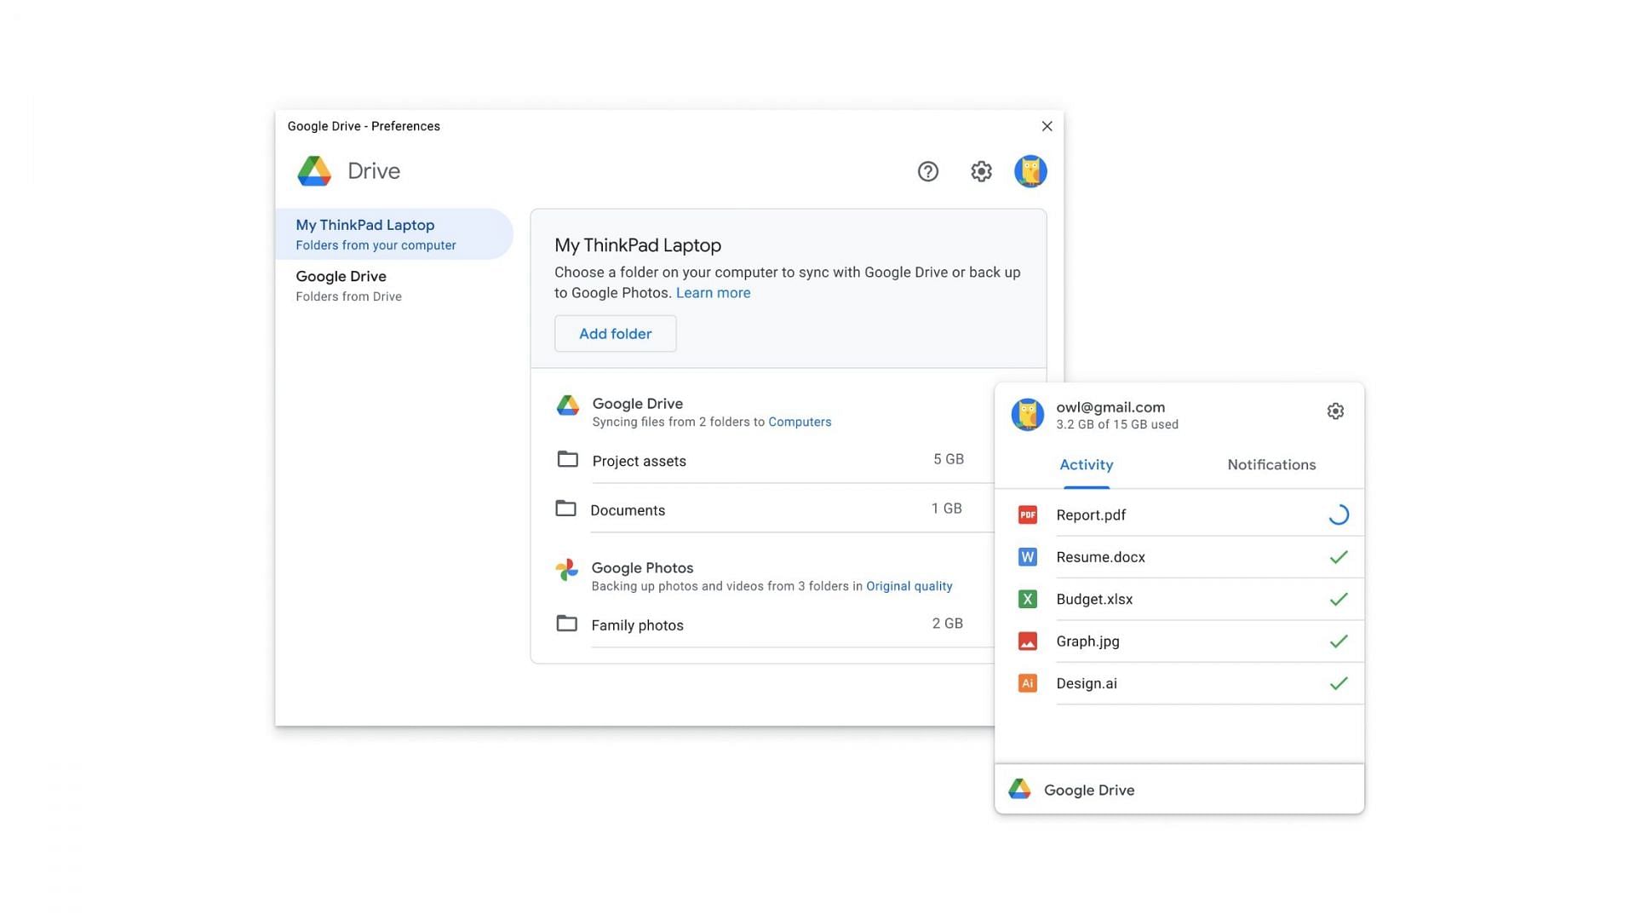Click the green checkmark for Resume.docx
The image size is (1635, 920).
(x=1339, y=557)
